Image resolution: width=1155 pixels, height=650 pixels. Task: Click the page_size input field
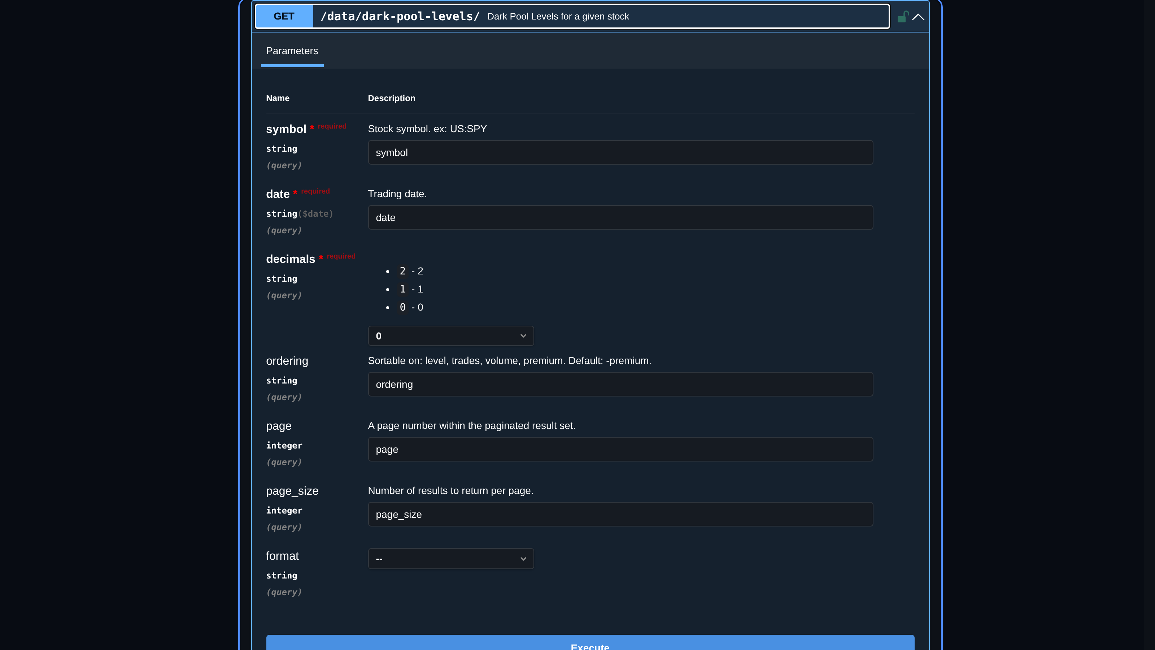click(x=620, y=515)
